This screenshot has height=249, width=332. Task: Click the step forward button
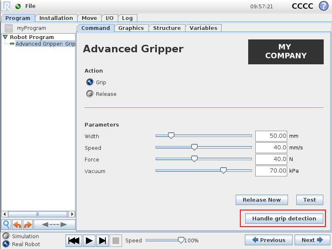103,240
